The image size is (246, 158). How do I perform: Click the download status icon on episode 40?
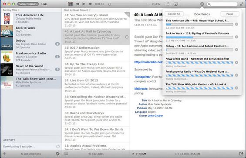(127, 37)
